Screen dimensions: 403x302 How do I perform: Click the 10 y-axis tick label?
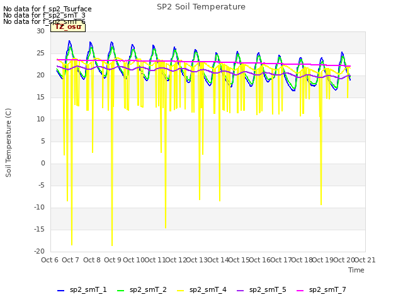[x=40, y=119]
